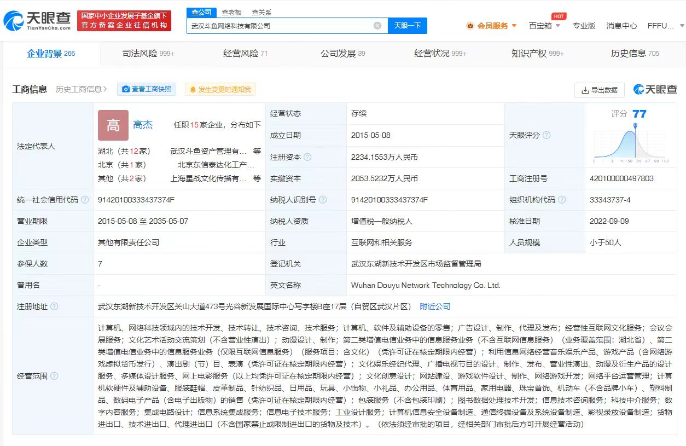Open the 司法风险 tab
686x446 pixels.
click(148, 54)
